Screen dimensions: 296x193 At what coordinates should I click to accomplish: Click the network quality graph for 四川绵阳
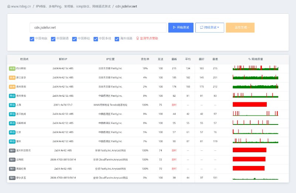point(255,68)
